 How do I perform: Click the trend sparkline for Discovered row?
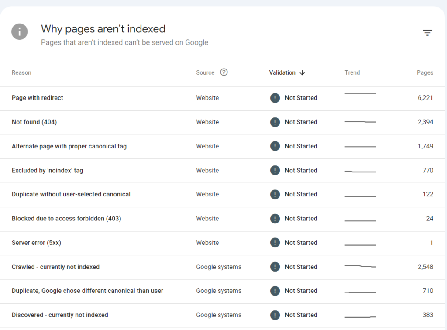point(360,317)
